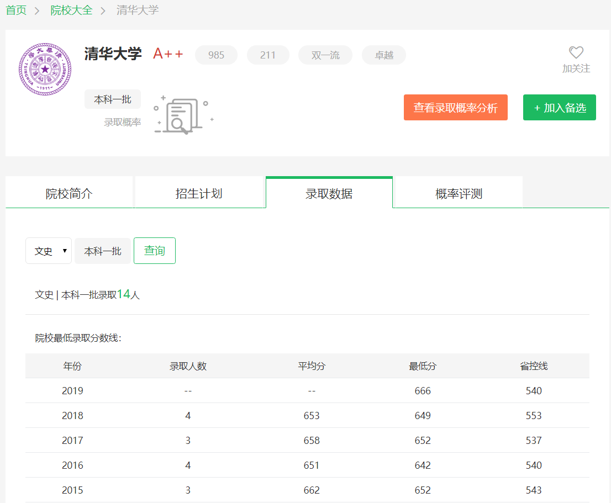Click the heart 加关注 icon
The height and width of the screenshot is (503, 611).
point(576,52)
